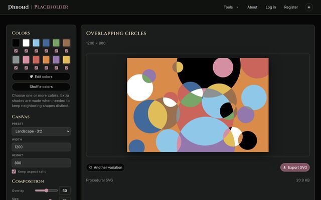This screenshot has height=200, width=321.
Task: Click the Procedural SVG label
Action: point(99,180)
